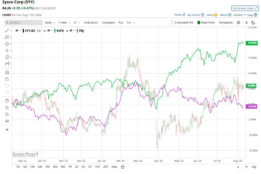Select the arrow marker tool
Screen dimensions: 261x174
pyautogui.click(x=7, y=51)
